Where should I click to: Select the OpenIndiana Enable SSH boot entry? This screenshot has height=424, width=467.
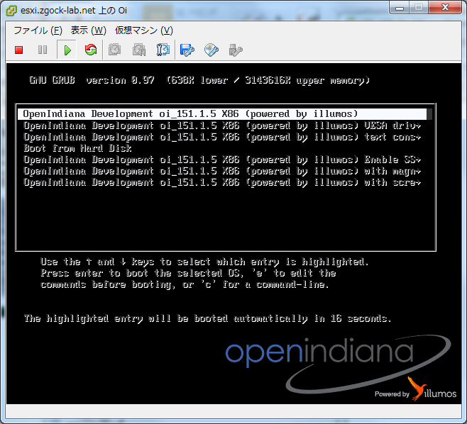(222, 160)
